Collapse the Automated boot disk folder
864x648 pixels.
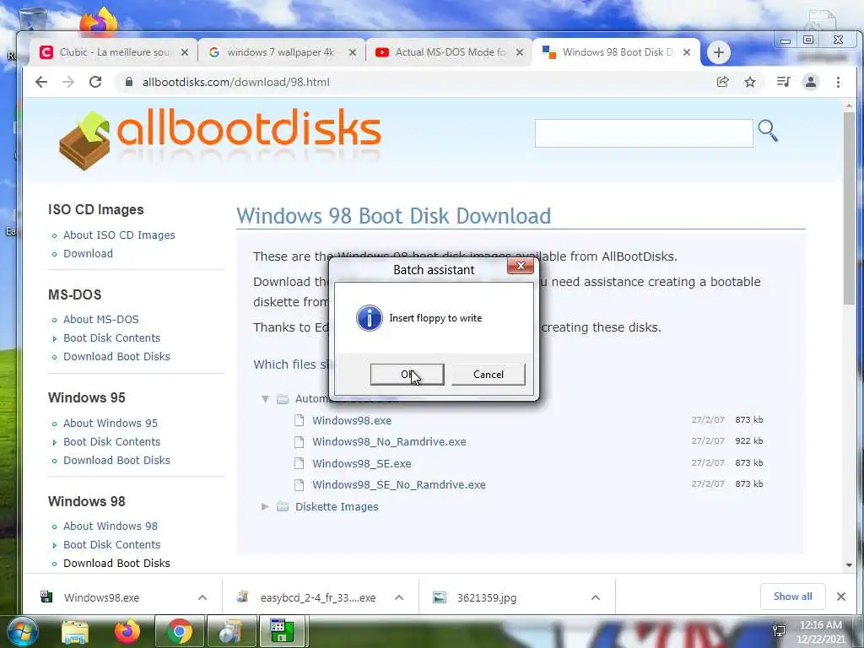265,398
